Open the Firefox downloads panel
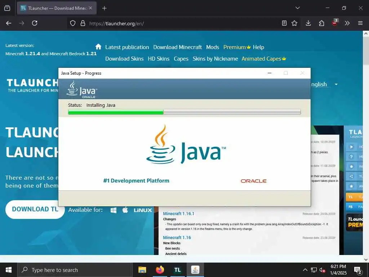369x277 pixels. pyautogui.click(x=308, y=23)
